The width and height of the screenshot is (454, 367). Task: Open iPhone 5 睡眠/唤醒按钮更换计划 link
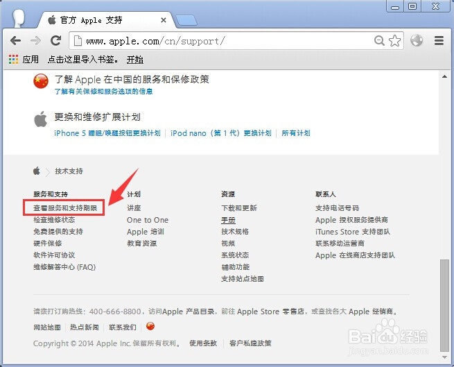(107, 133)
